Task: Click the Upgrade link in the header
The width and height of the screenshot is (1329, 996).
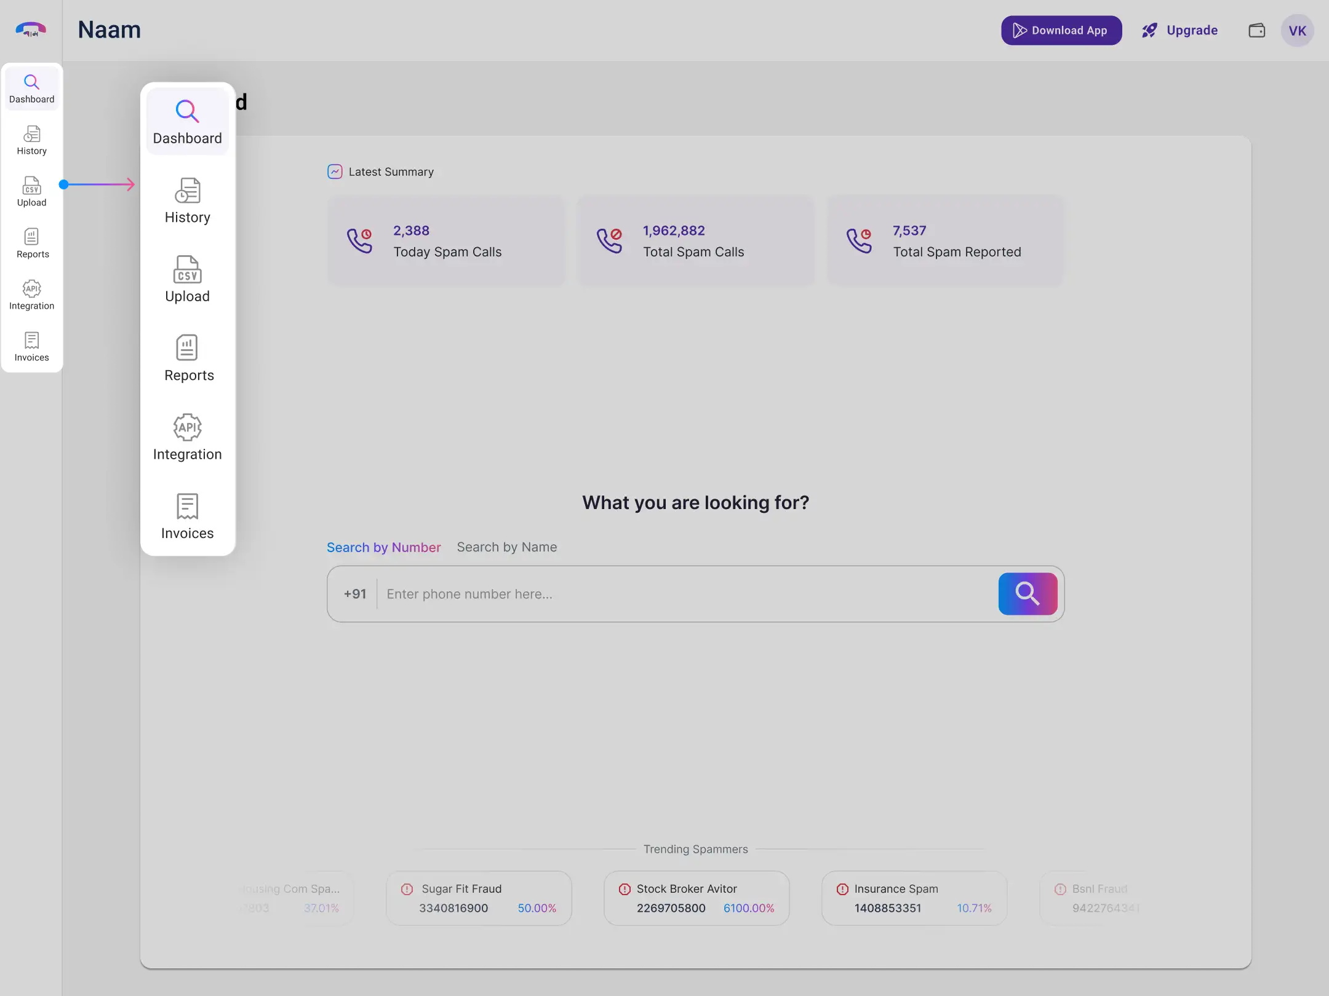Action: (x=1191, y=30)
